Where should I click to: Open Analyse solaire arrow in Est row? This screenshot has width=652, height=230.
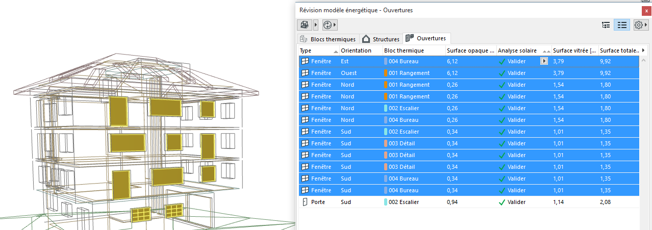[544, 61]
